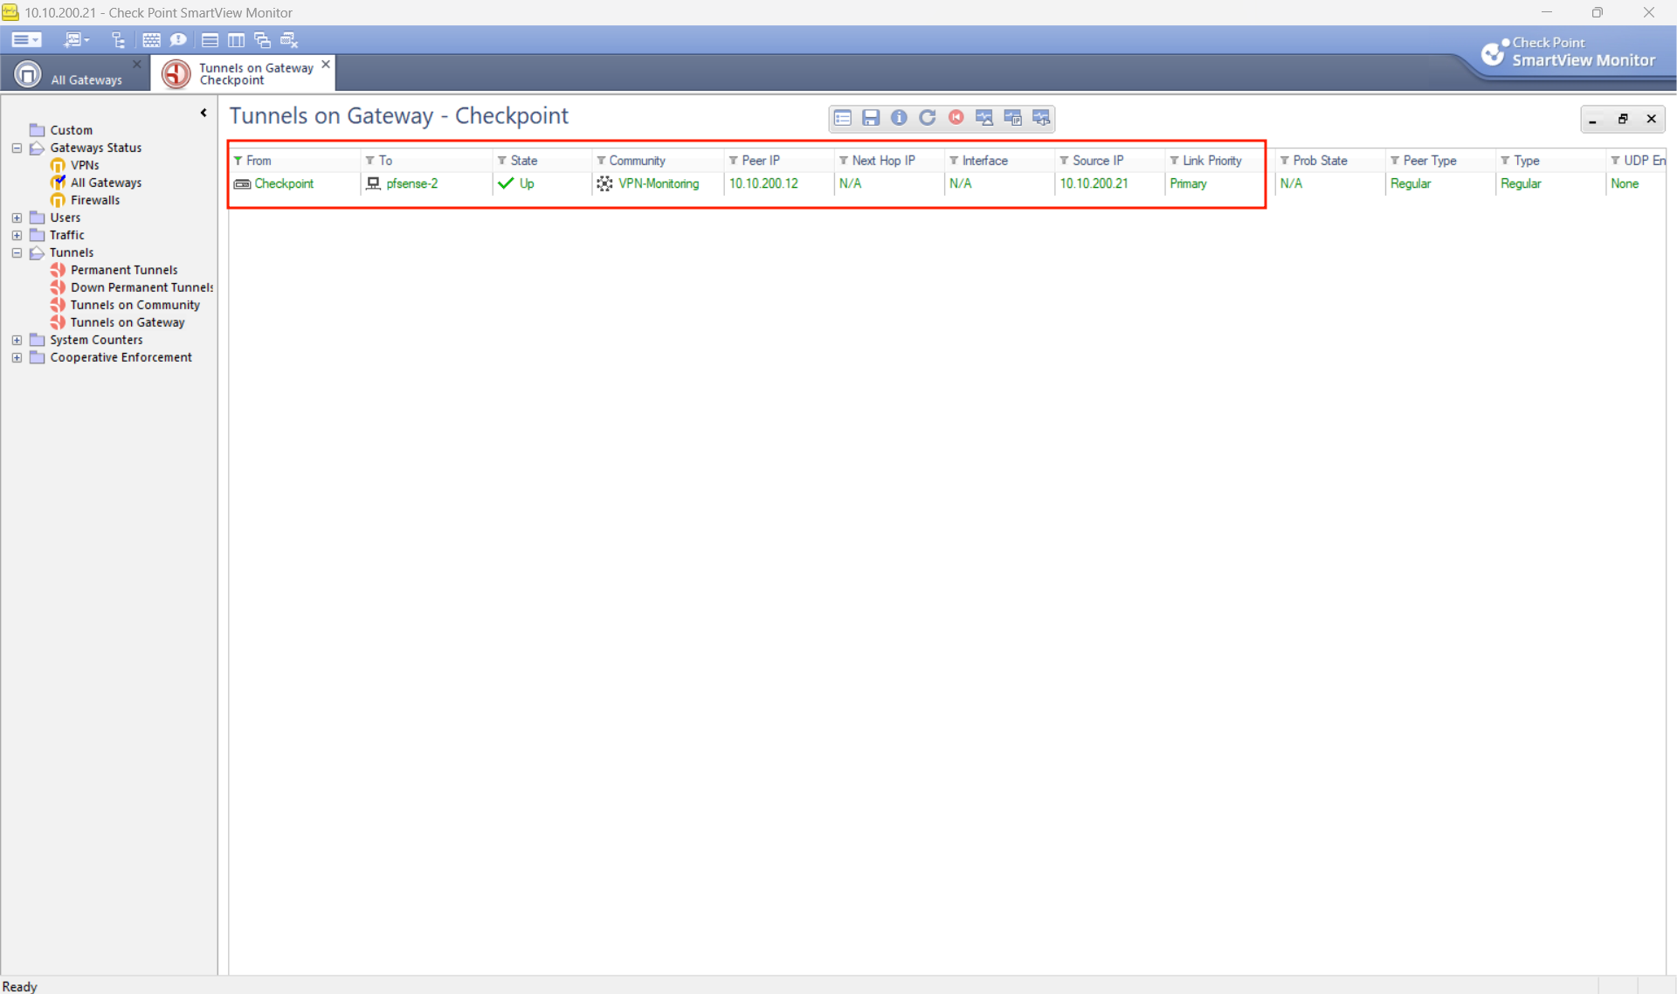Viewport: 1677px width, 994px height.
Task: Click the Interface column header
Action: pyautogui.click(x=999, y=161)
